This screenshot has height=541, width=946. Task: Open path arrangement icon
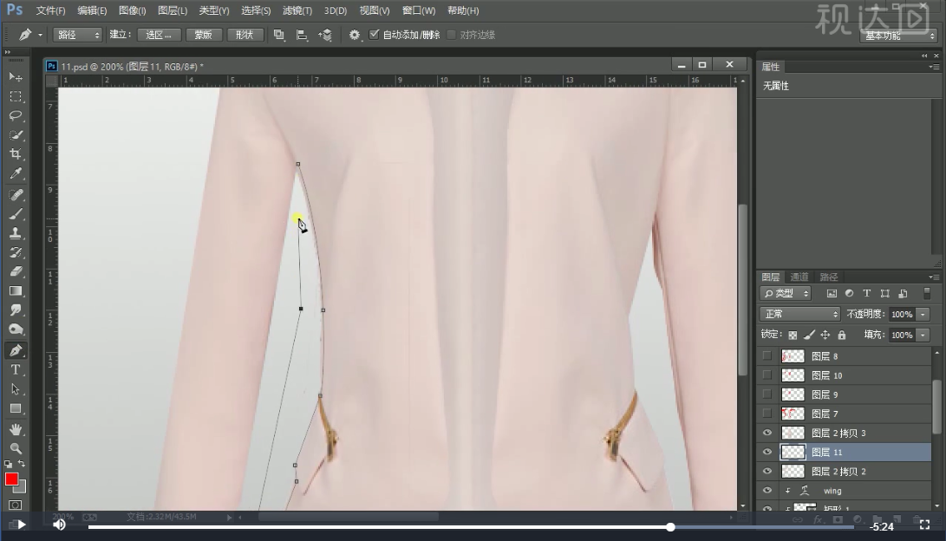(325, 35)
